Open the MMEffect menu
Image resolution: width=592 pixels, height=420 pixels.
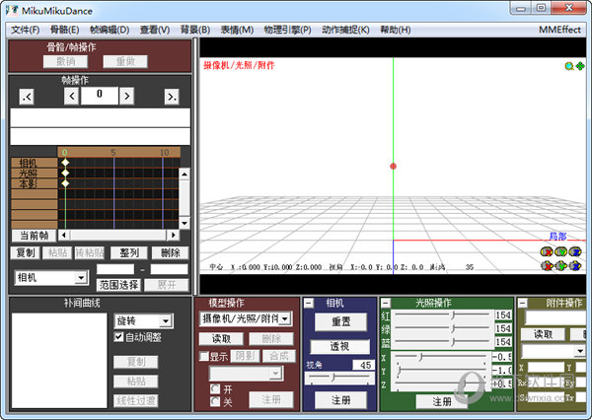[x=559, y=30]
